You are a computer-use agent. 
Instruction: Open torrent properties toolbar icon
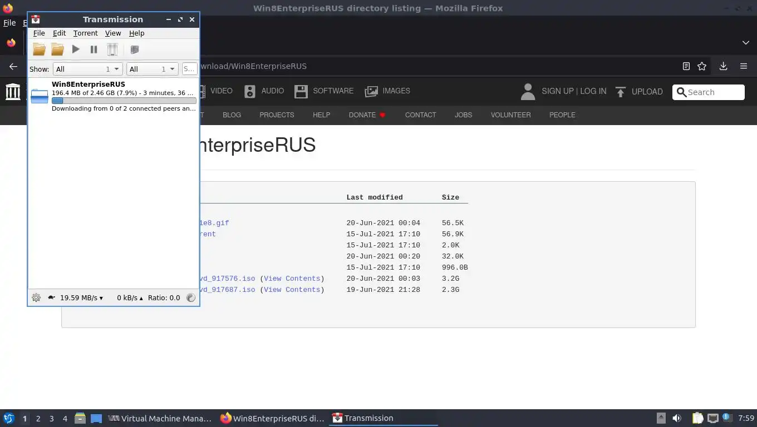pos(134,49)
